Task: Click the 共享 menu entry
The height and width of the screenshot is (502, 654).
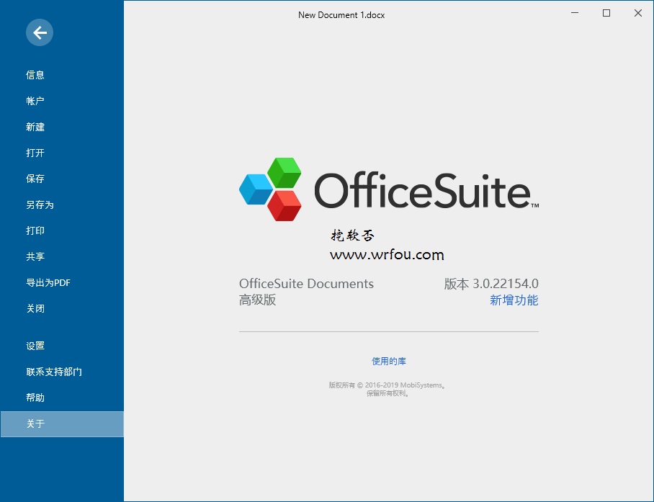Action: pos(35,256)
